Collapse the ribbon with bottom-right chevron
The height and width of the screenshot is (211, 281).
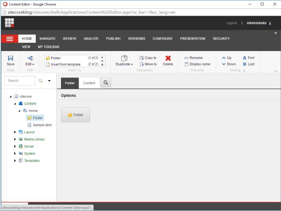[x=276, y=71]
